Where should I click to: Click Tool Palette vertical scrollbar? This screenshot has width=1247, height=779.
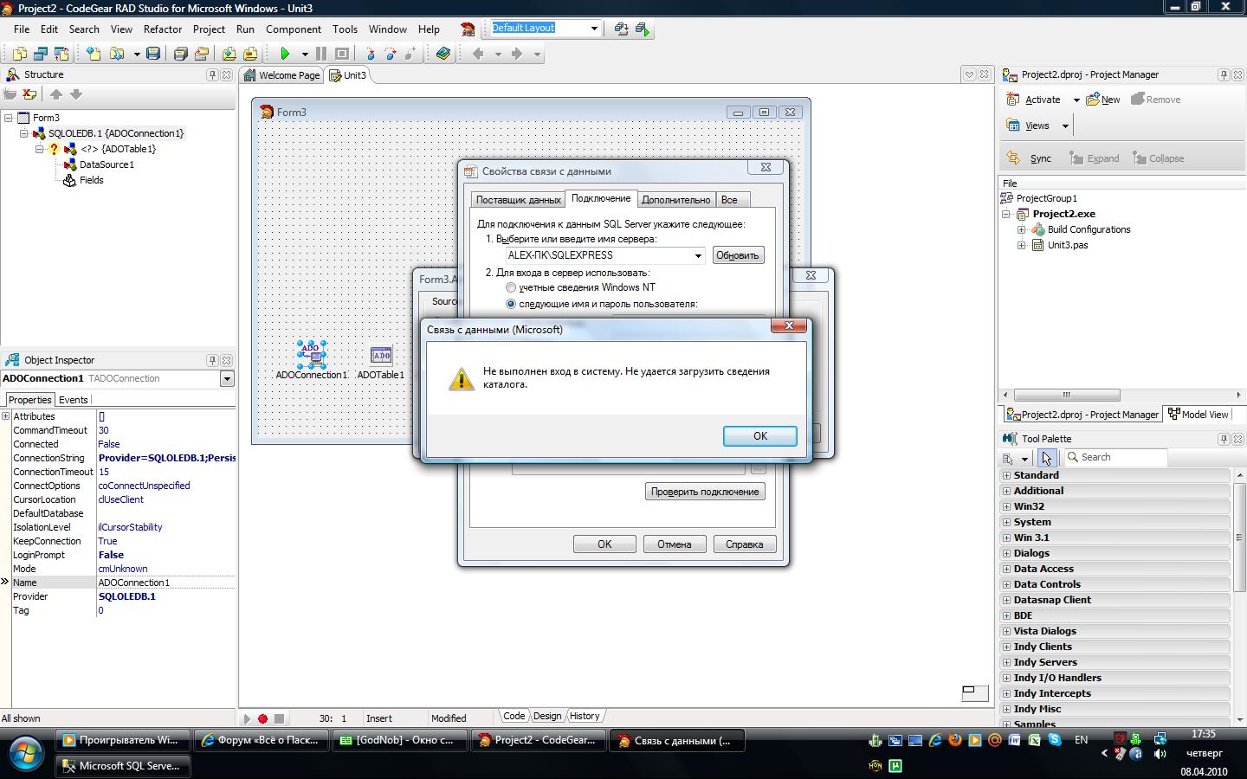point(1239,538)
